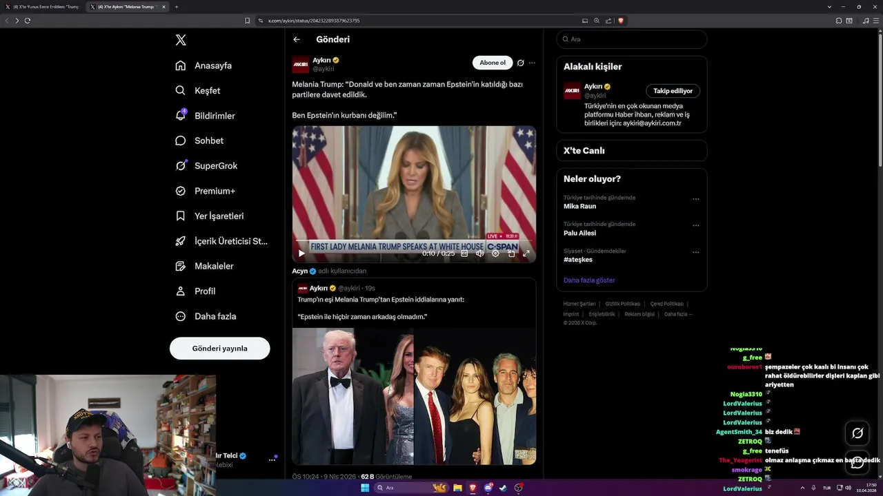
Task: Open the Hizmet Şartları footer link
Action: click(579, 304)
